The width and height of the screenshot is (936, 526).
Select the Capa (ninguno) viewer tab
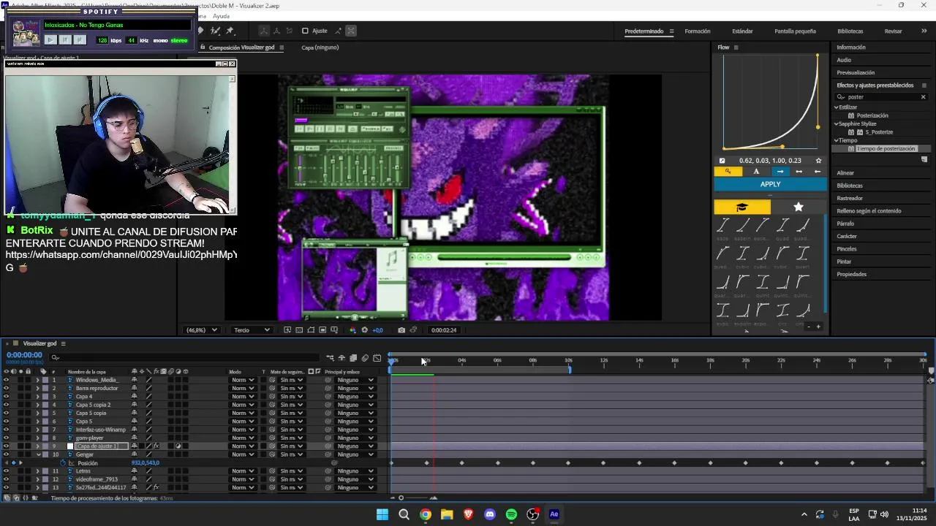point(320,47)
